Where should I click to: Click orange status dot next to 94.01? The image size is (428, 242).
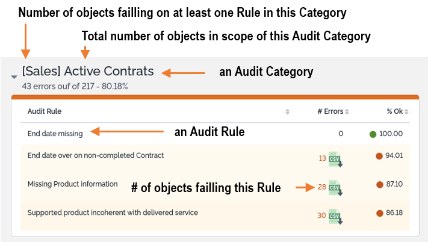coord(379,156)
